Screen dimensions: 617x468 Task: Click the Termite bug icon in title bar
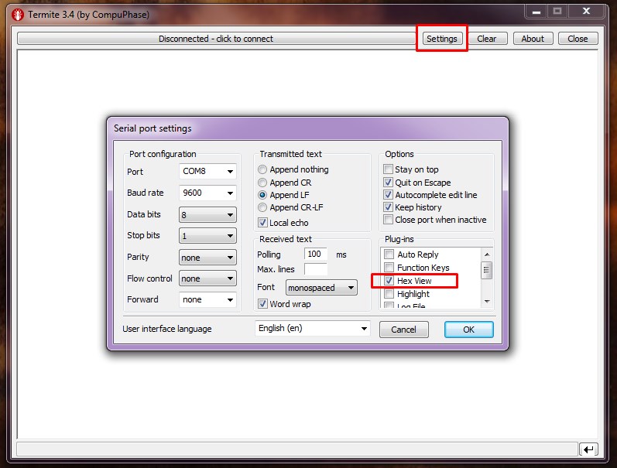coord(16,14)
